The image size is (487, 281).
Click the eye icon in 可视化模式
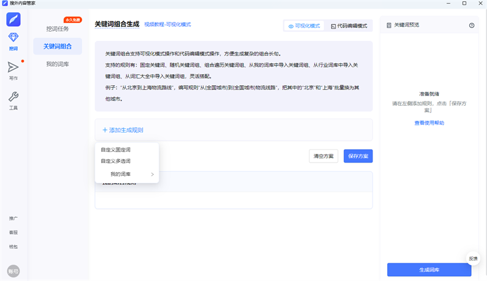point(291,26)
